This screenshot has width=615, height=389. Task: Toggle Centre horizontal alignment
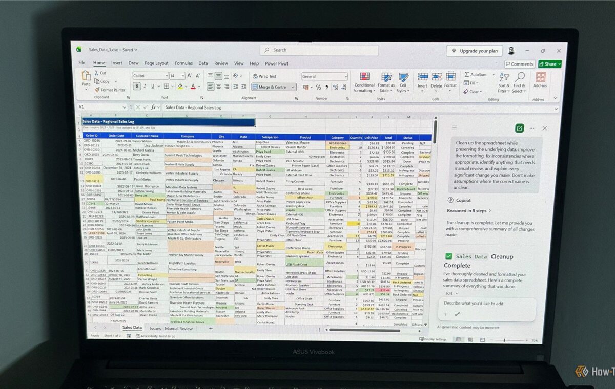219,87
